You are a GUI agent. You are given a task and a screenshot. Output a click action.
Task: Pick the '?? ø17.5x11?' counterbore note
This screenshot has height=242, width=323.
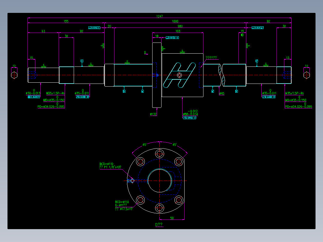tap(123, 209)
